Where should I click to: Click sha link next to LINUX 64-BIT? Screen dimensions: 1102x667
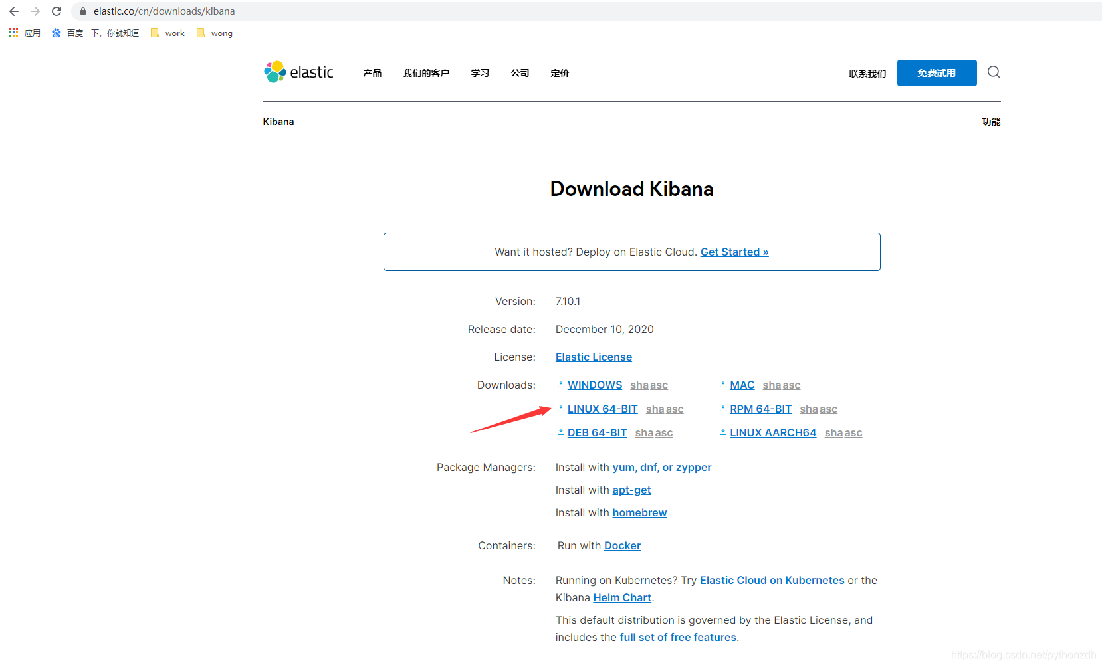(x=655, y=409)
